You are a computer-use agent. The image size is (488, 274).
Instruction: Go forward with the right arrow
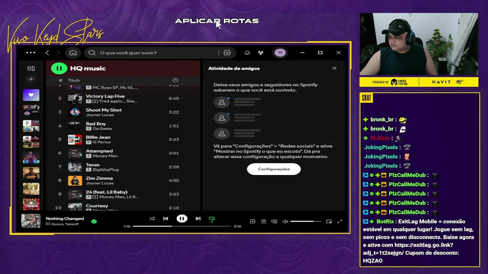coord(58,53)
